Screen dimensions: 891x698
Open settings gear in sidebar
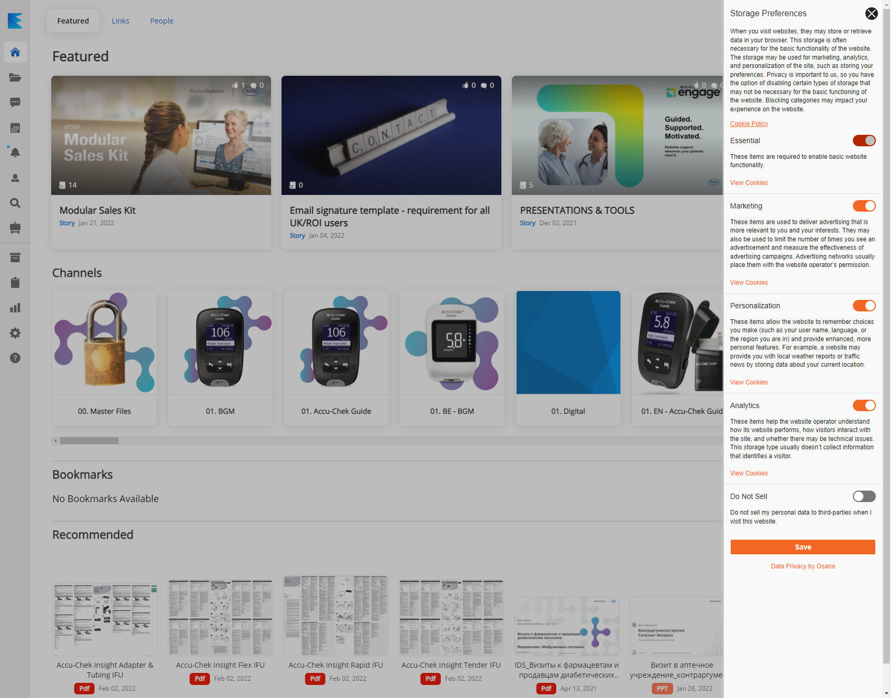point(15,333)
